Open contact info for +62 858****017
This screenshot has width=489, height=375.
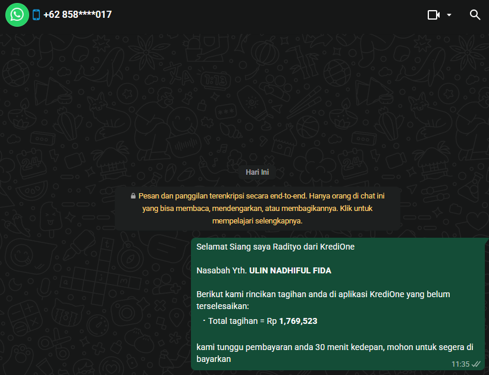(x=77, y=15)
